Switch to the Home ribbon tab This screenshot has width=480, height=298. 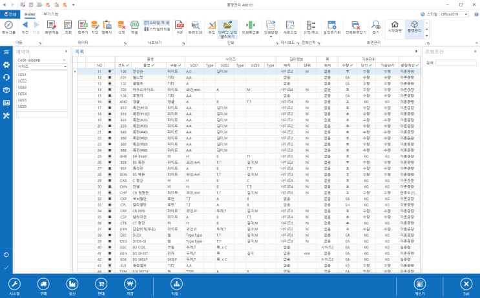coord(30,14)
